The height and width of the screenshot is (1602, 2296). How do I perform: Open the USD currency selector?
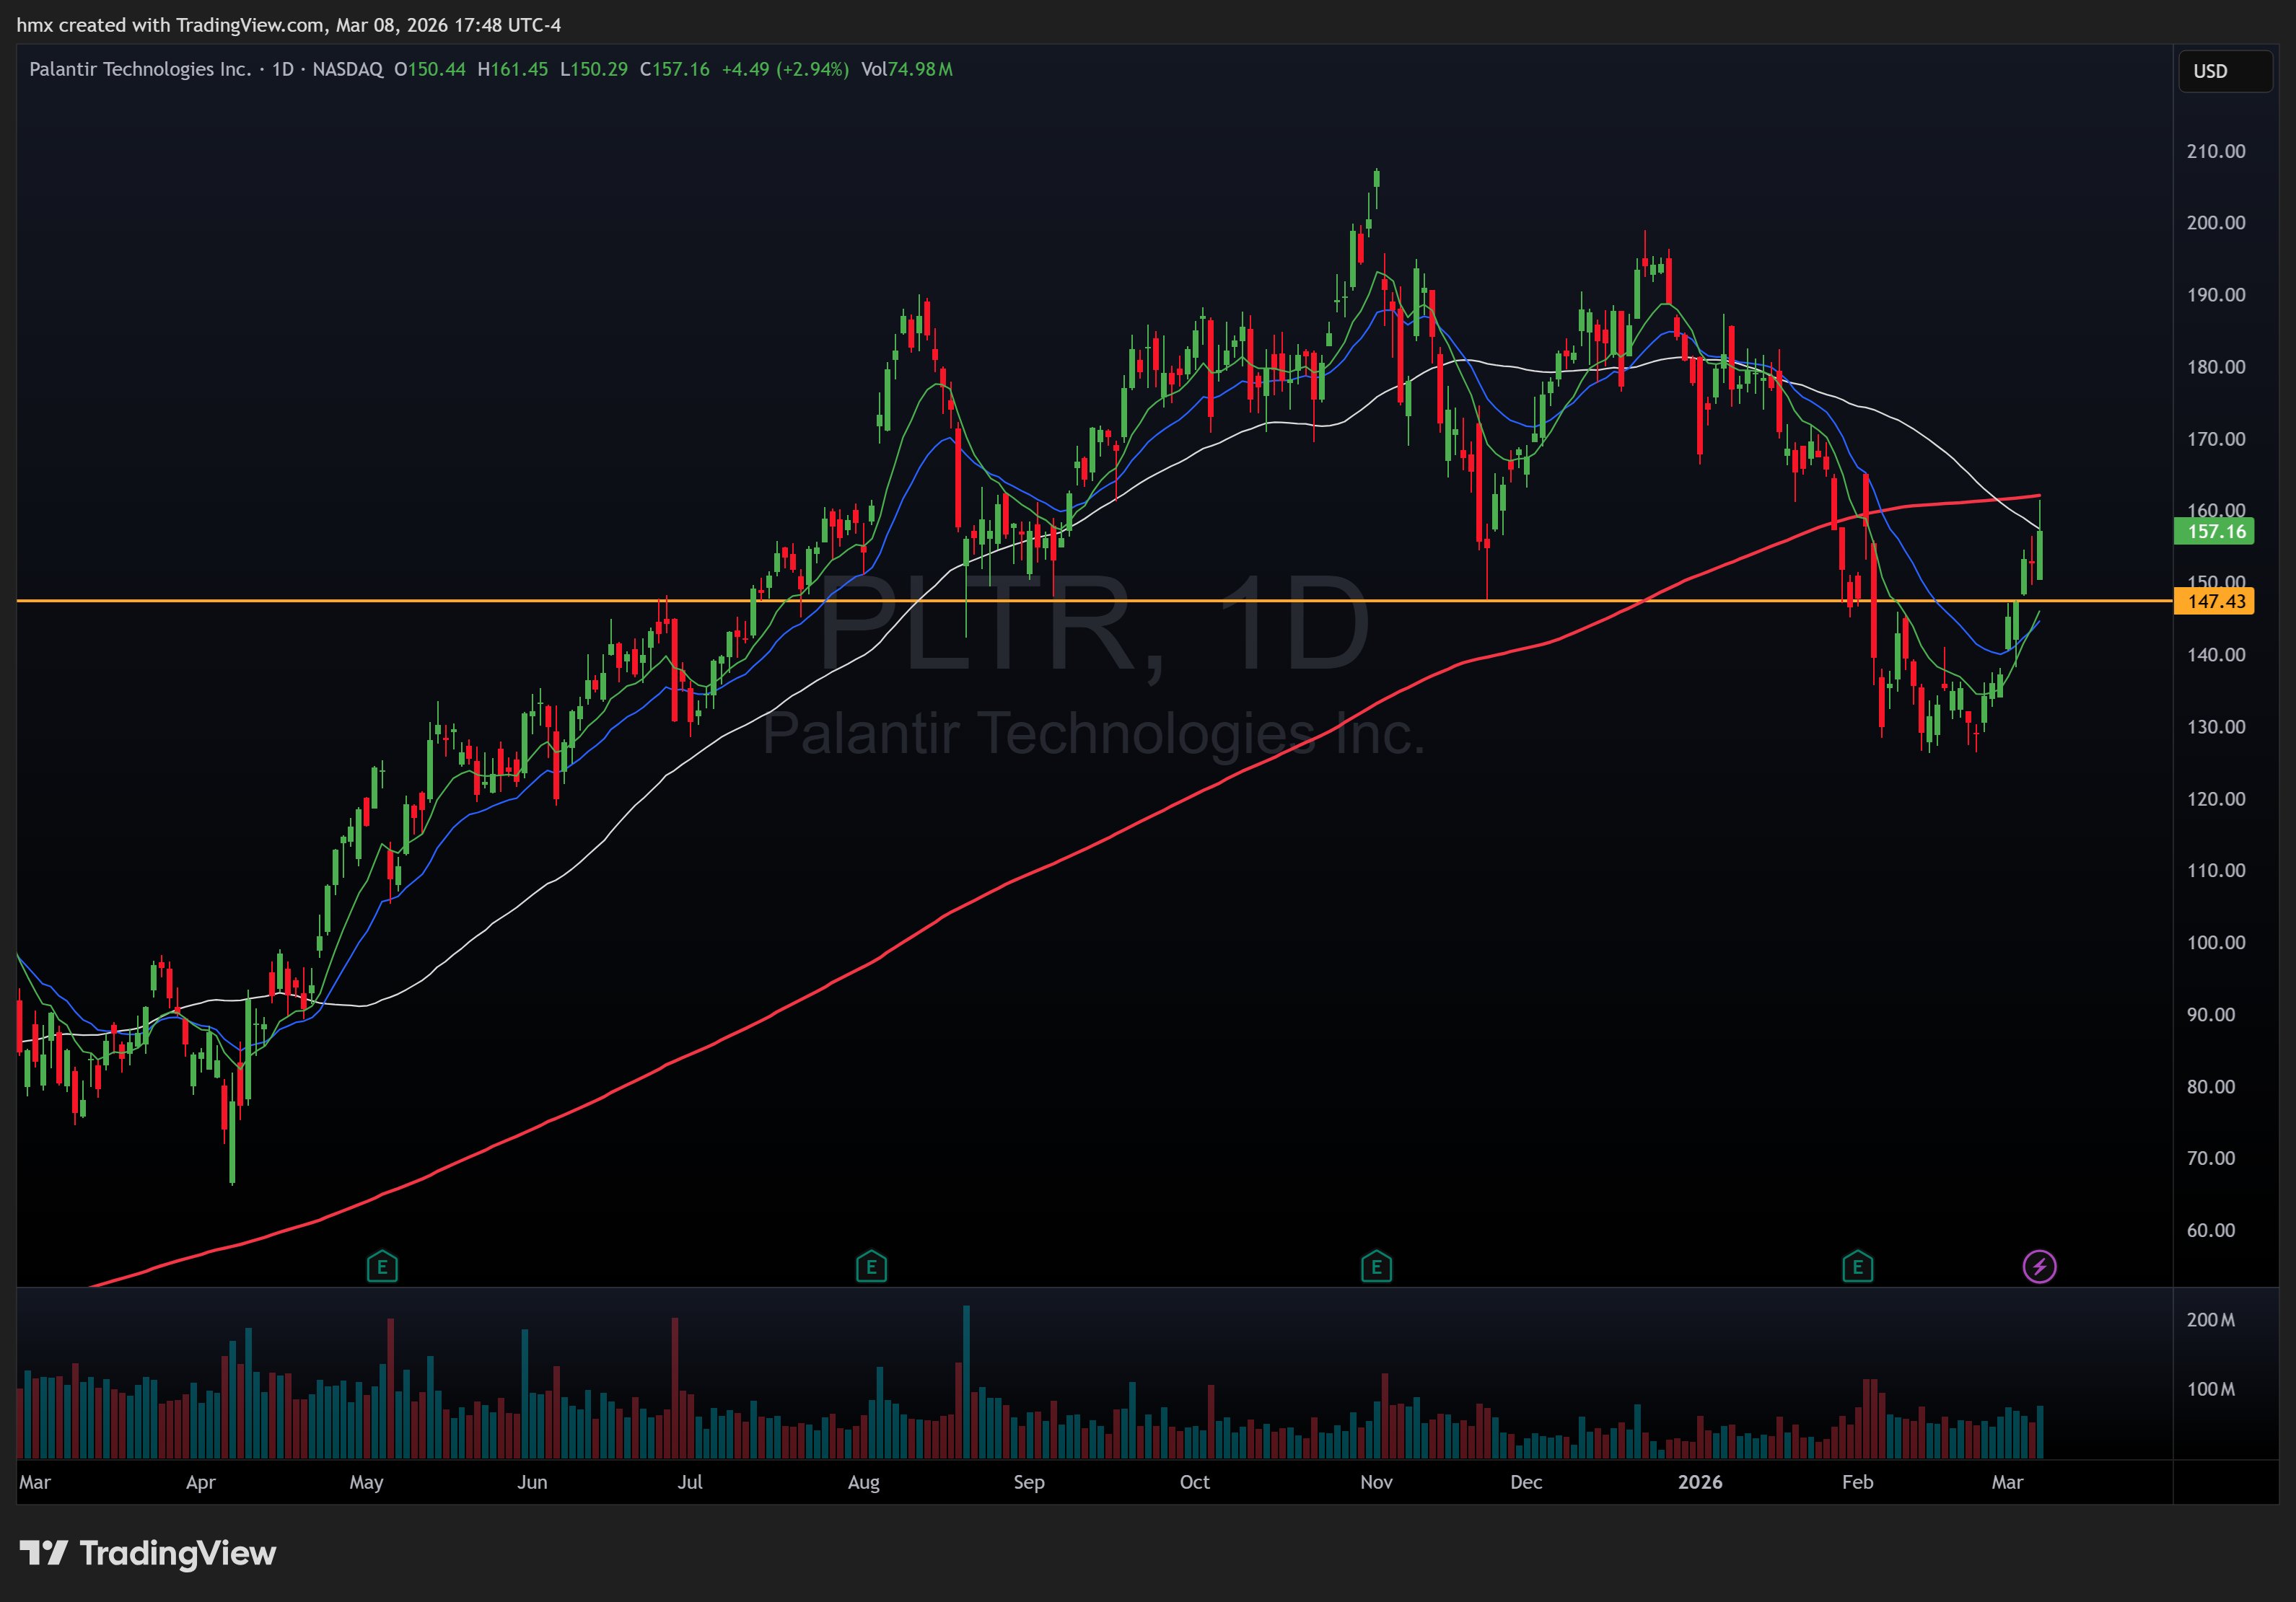click(x=2224, y=71)
